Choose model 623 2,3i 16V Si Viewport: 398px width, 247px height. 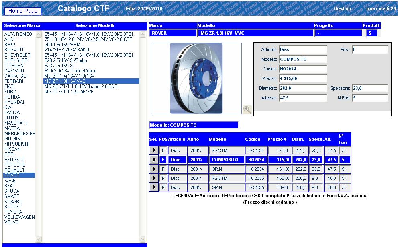(x=59, y=66)
